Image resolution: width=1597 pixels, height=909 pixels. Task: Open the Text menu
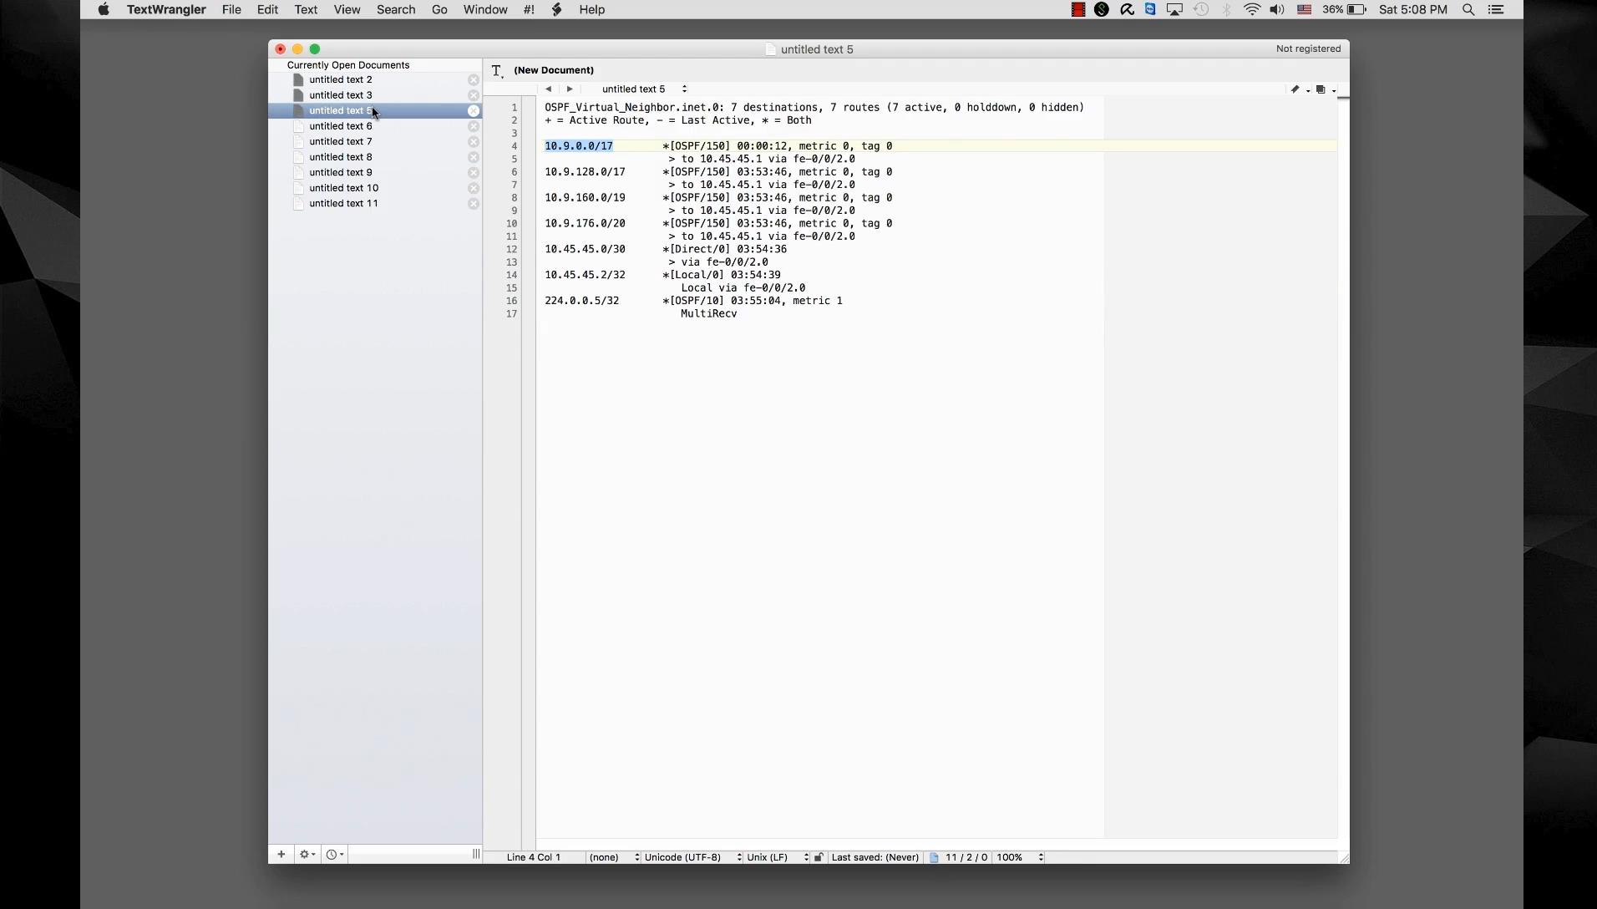[x=306, y=9]
